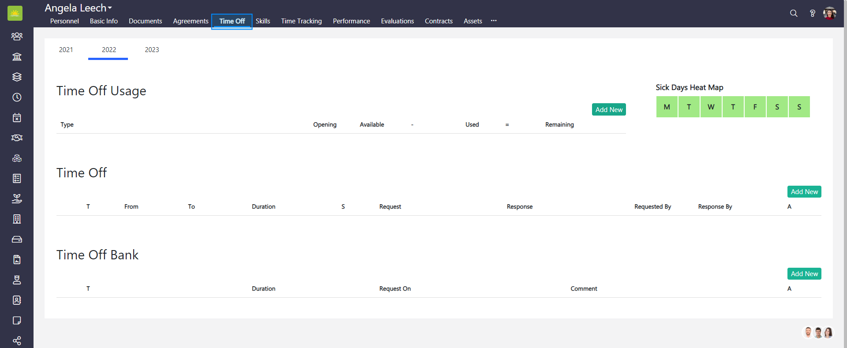Open the handshake icon in sidebar
The width and height of the screenshot is (847, 348).
pos(17,138)
